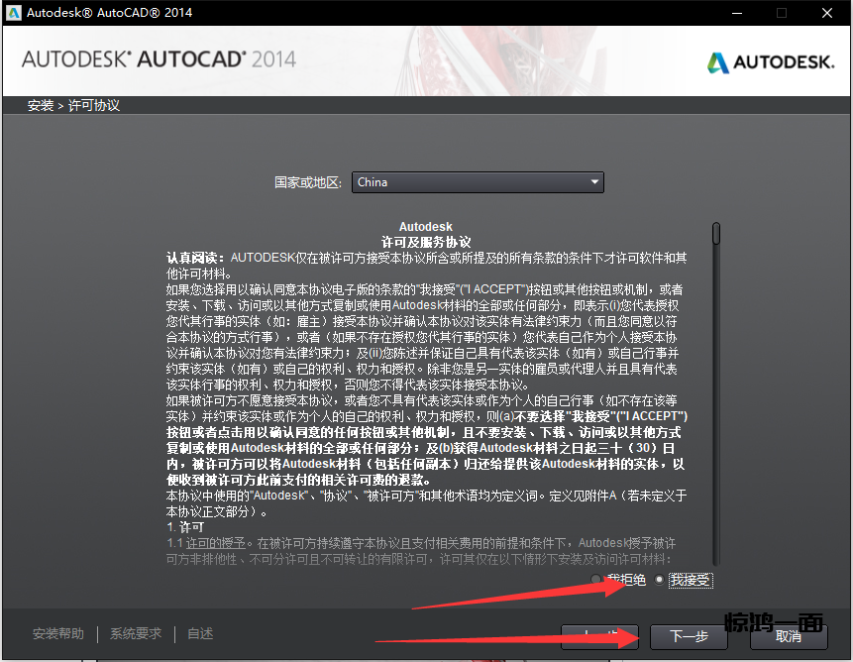
Task: Click the 安装 breadcrumb item
Action: click(41, 105)
